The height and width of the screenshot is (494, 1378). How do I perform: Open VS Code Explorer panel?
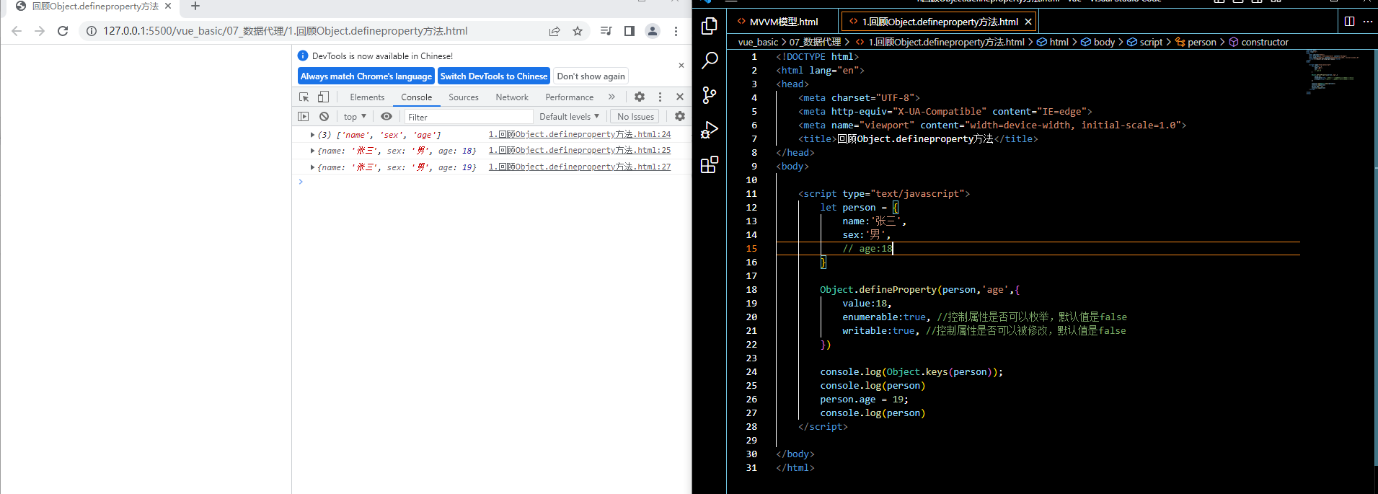[x=710, y=26]
